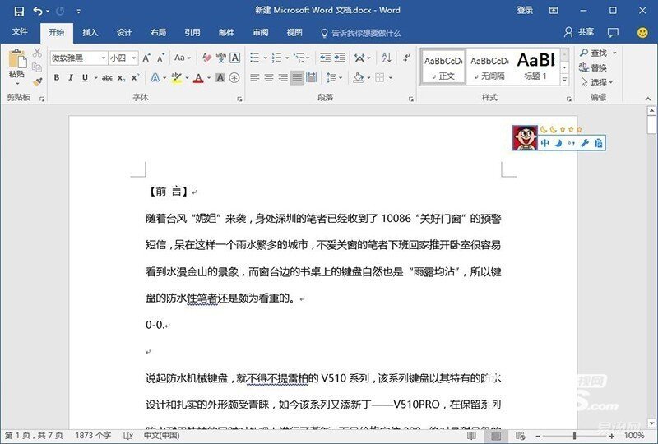Toggle justified text alignment
This screenshot has width=658, height=444.
pos(297,77)
